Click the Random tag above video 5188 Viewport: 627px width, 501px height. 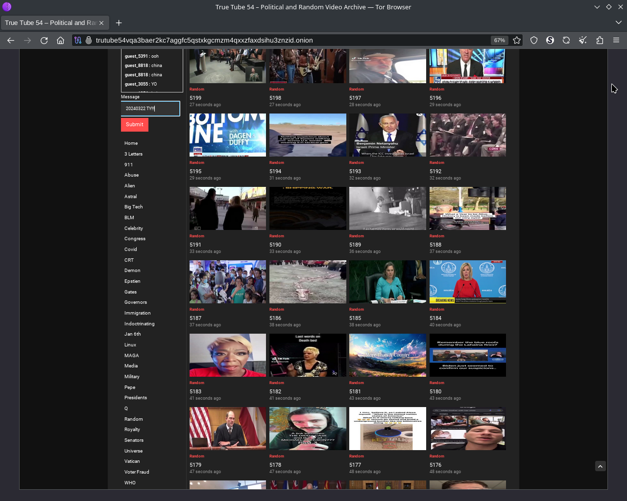(437, 236)
